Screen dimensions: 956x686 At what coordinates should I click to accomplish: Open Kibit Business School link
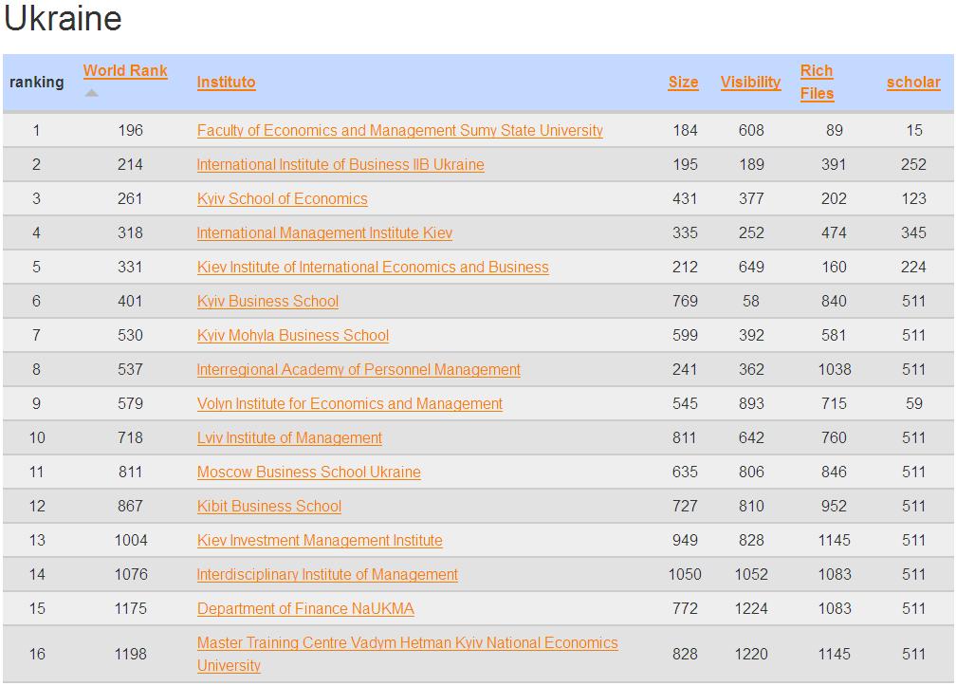(x=269, y=506)
